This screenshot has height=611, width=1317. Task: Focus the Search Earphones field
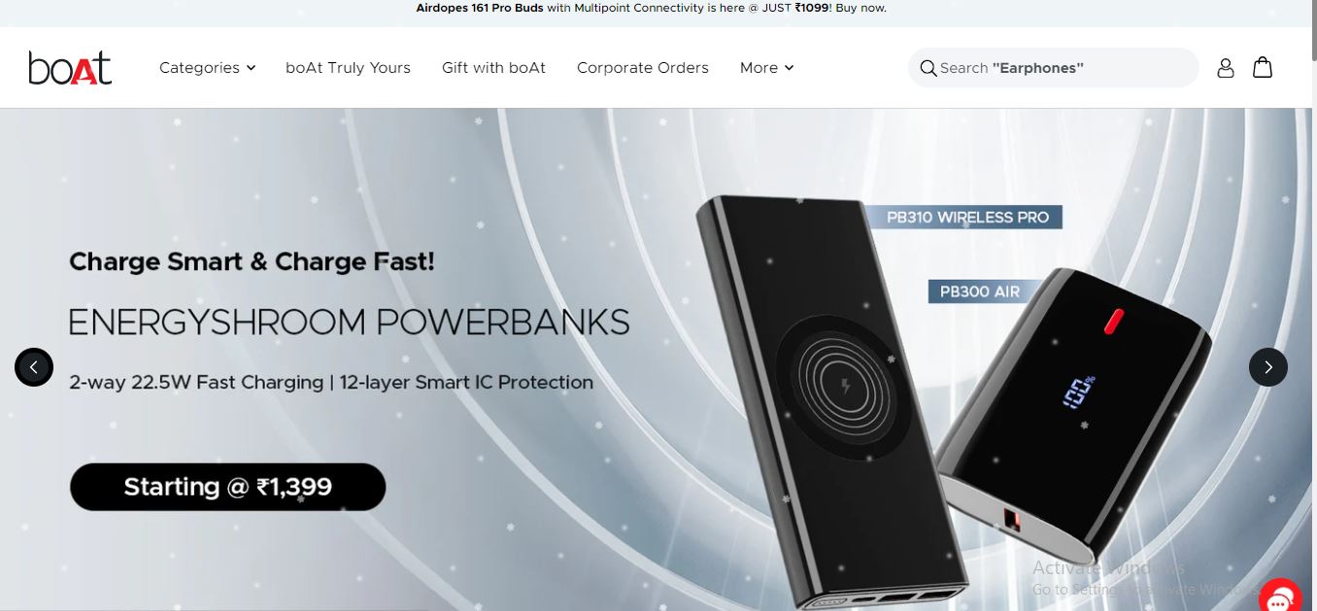tap(1054, 68)
